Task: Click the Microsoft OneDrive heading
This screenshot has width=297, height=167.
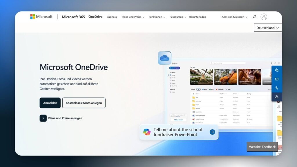Action: point(73,67)
